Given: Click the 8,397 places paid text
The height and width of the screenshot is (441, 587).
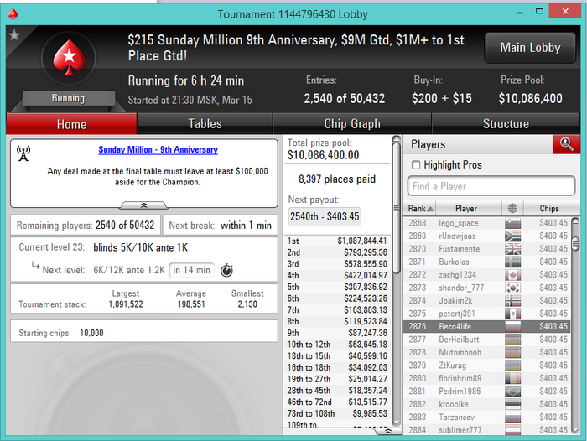Looking at the screenshot, I should 337,179.
